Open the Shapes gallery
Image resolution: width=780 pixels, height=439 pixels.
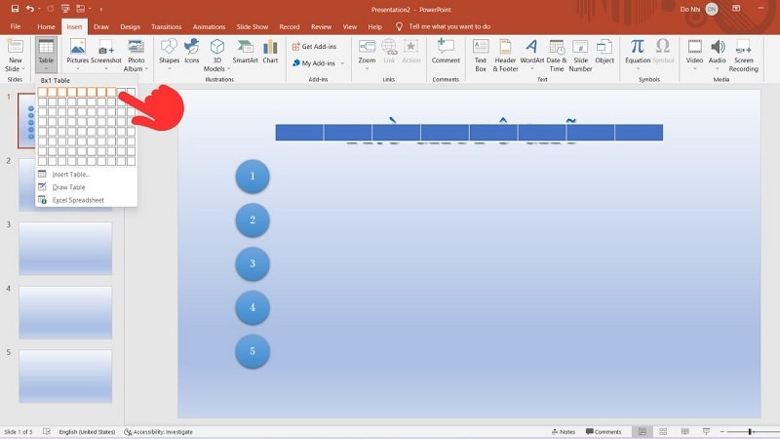pos(169,54)
